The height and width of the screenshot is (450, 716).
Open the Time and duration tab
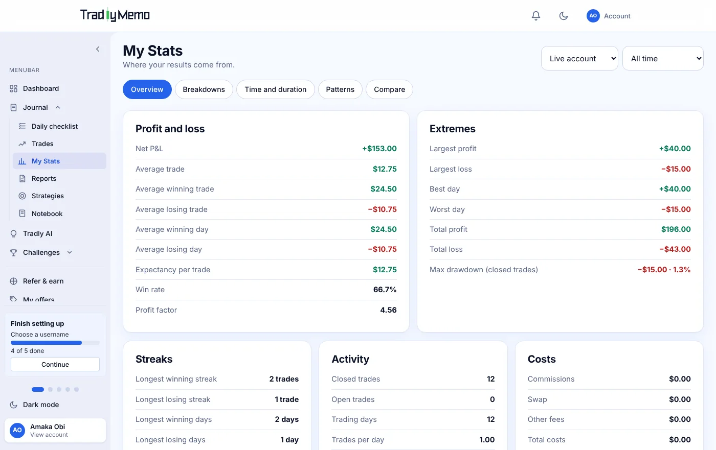[276, 89]
